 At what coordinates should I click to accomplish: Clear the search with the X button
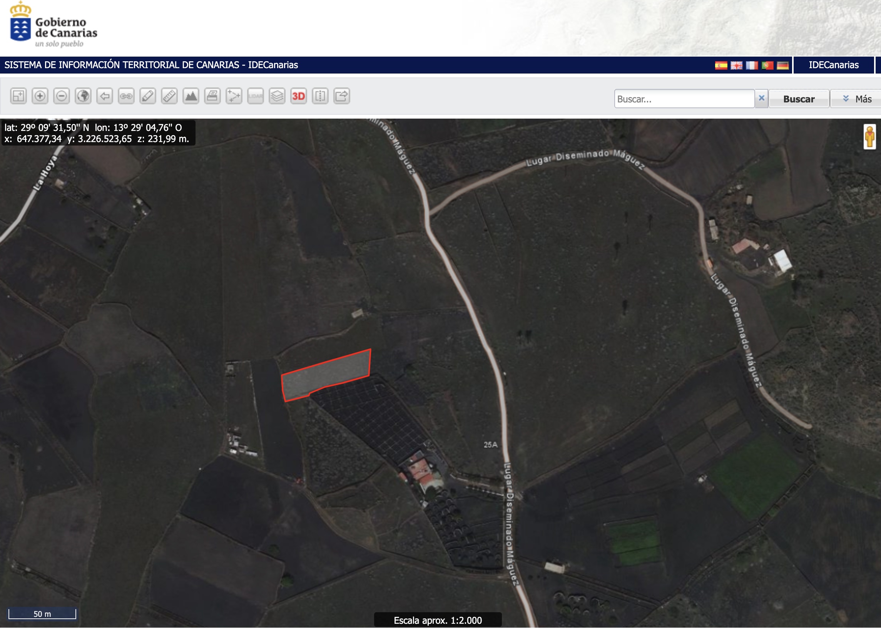(761, 98)
